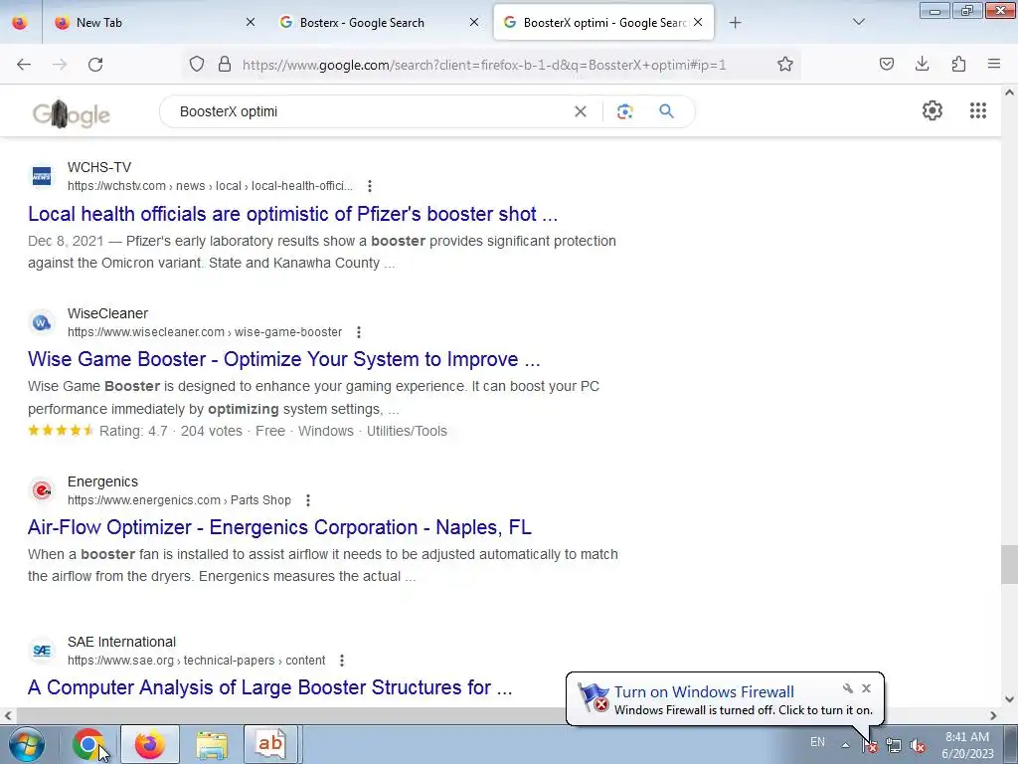Switch to Firefox in the taskbar
The image size is (1018, 764).
click(x=149, y=744)
